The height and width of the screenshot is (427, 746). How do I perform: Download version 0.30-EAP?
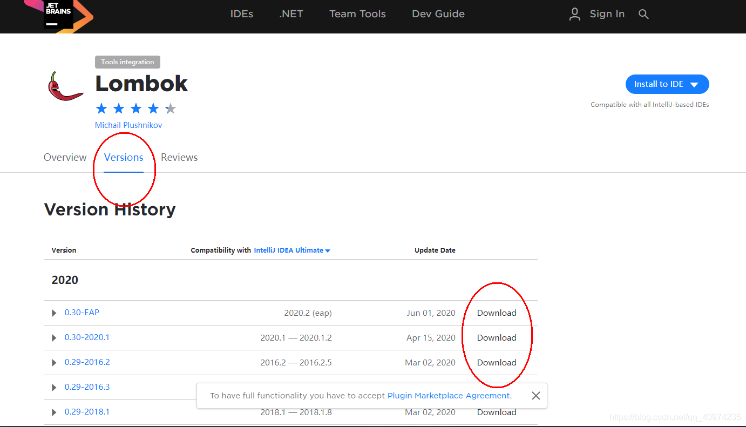tap(497, 313)
